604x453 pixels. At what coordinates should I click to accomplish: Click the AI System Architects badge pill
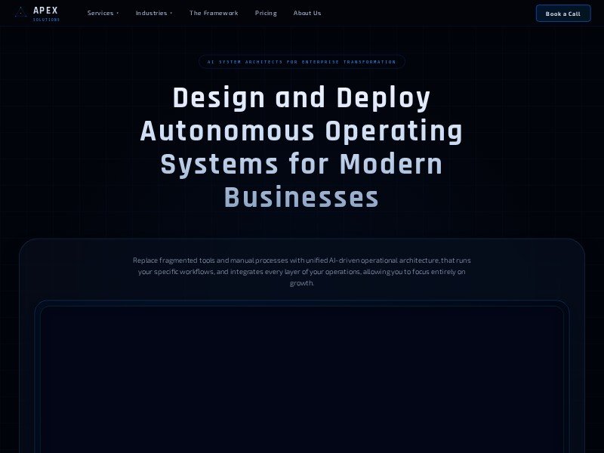coord(302,62)
